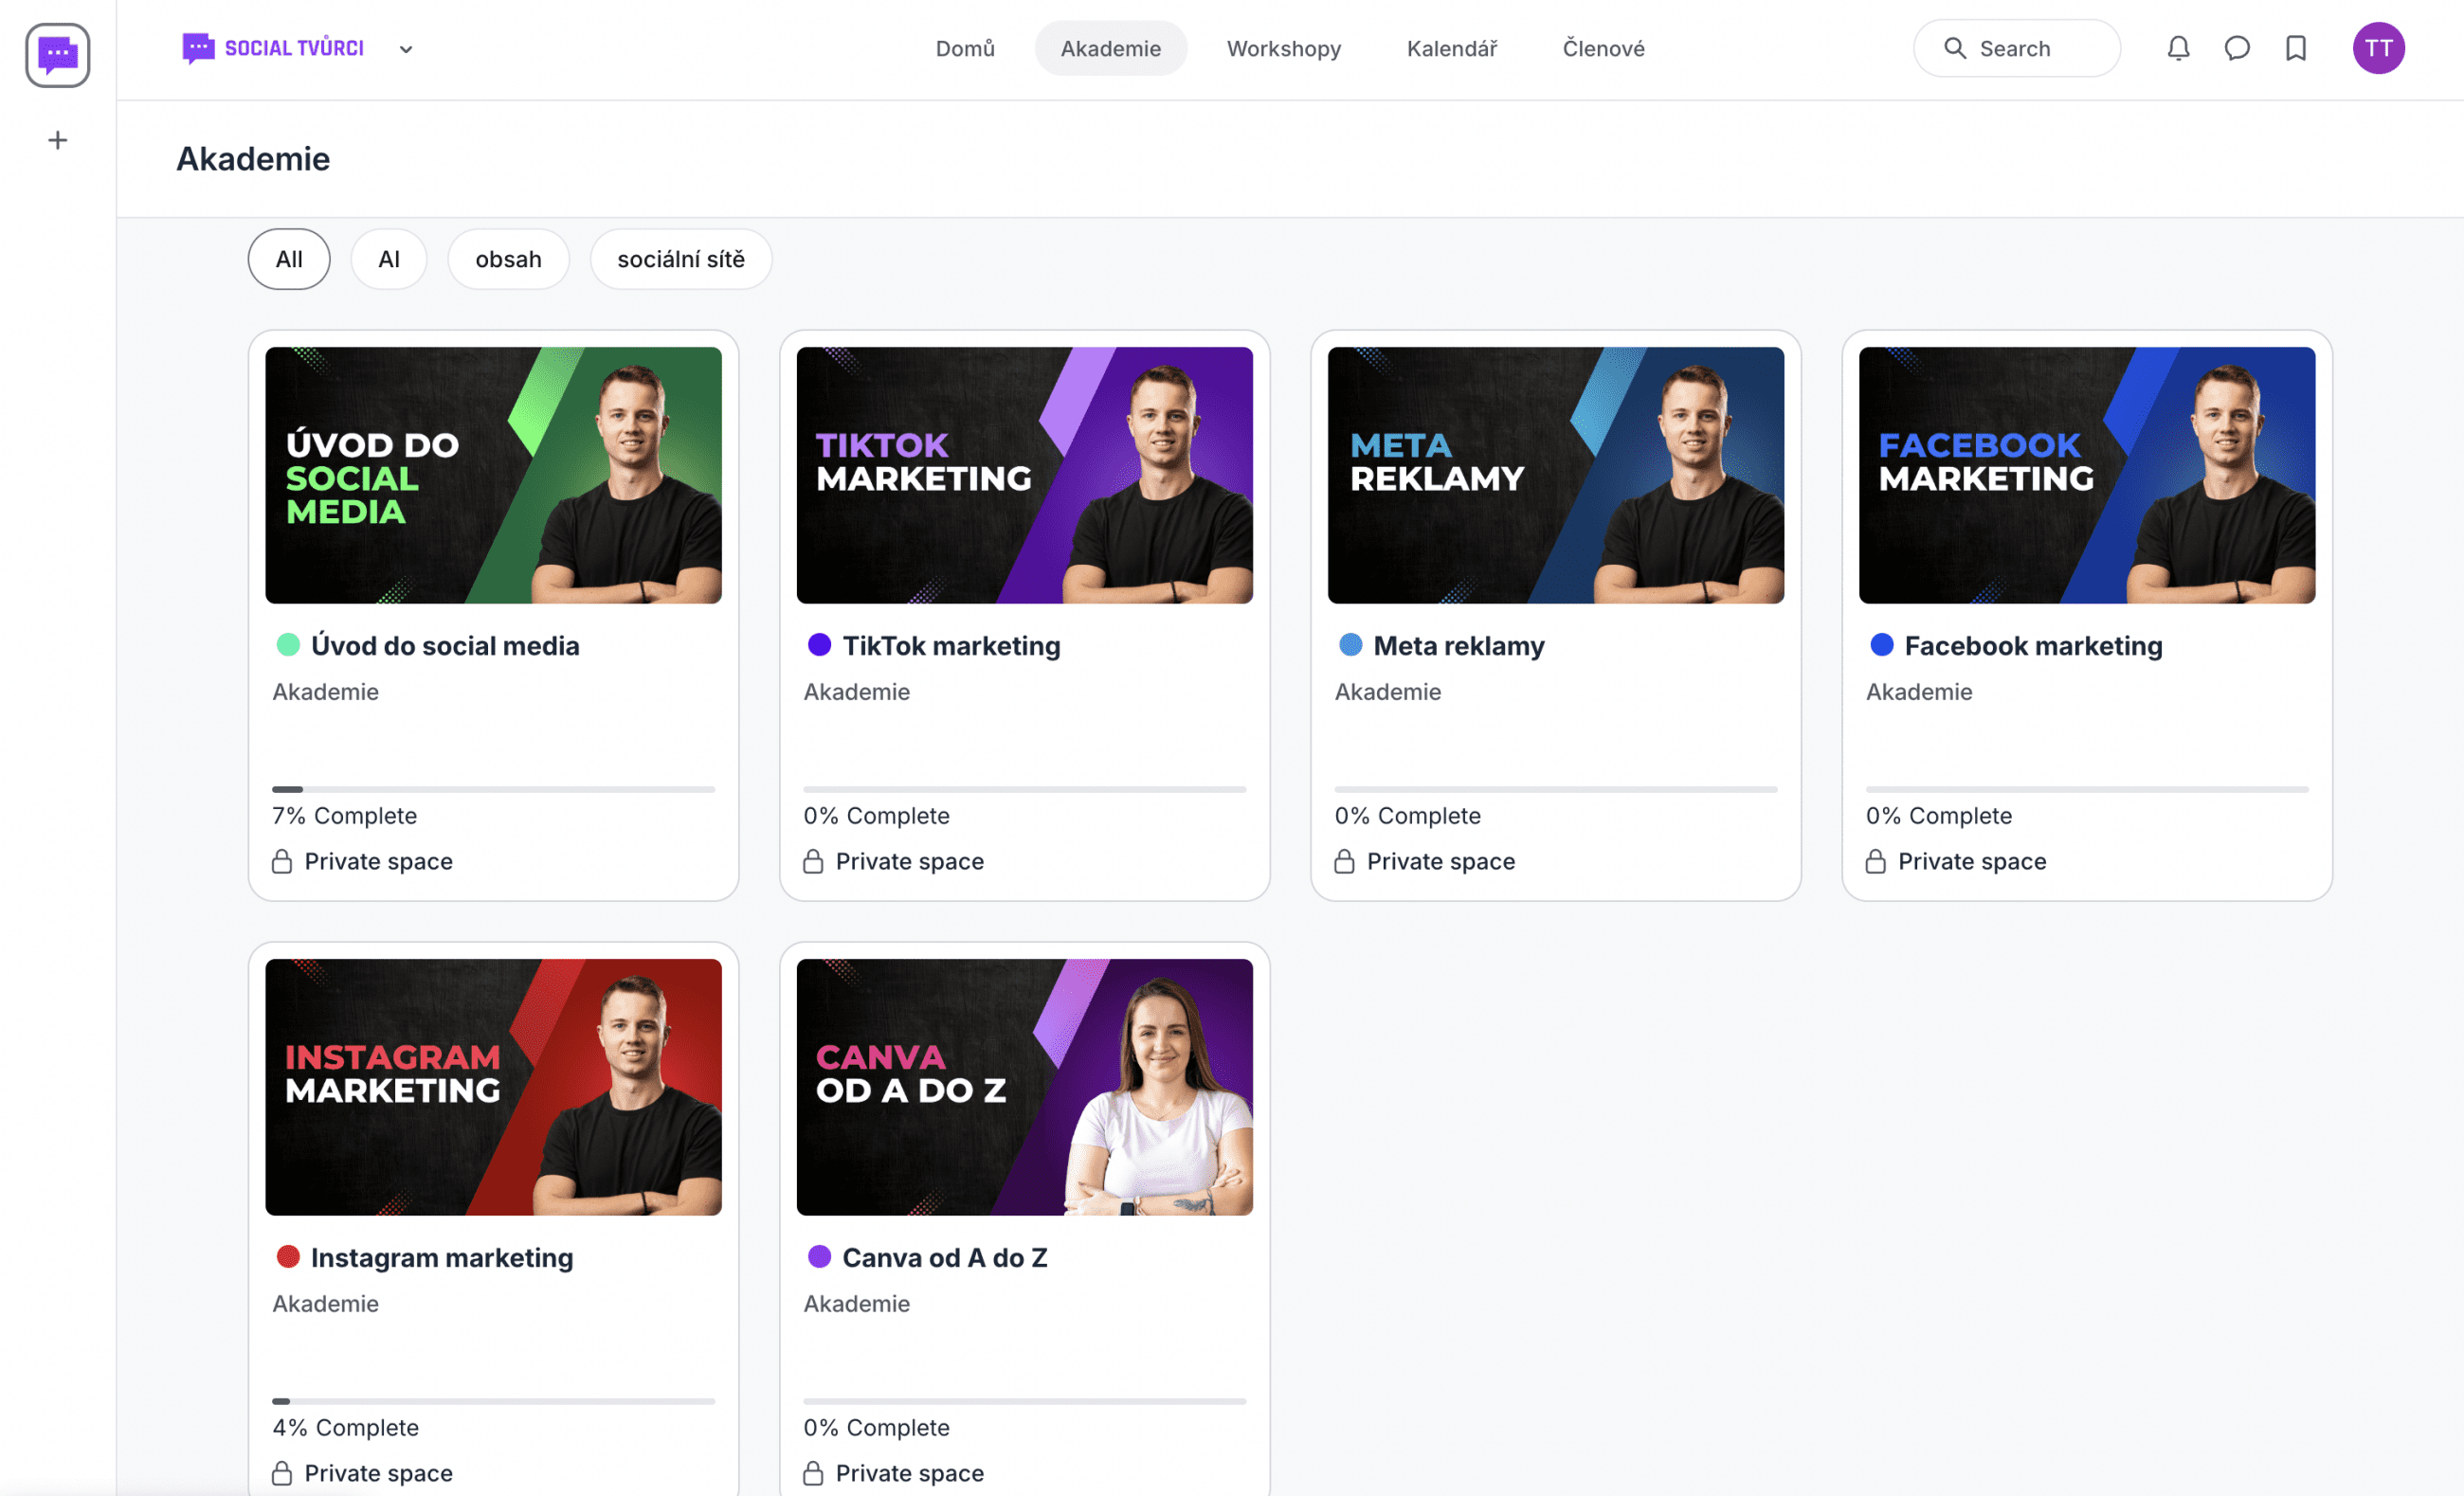Viewport: 2464px width, 1496px height.
Task: Click the Instagram marketing course title
Action: [x=442, y=1258]
